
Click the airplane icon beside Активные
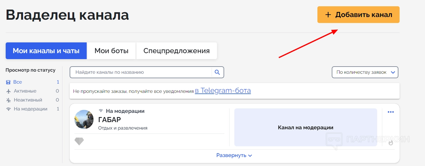click(8, 91)
